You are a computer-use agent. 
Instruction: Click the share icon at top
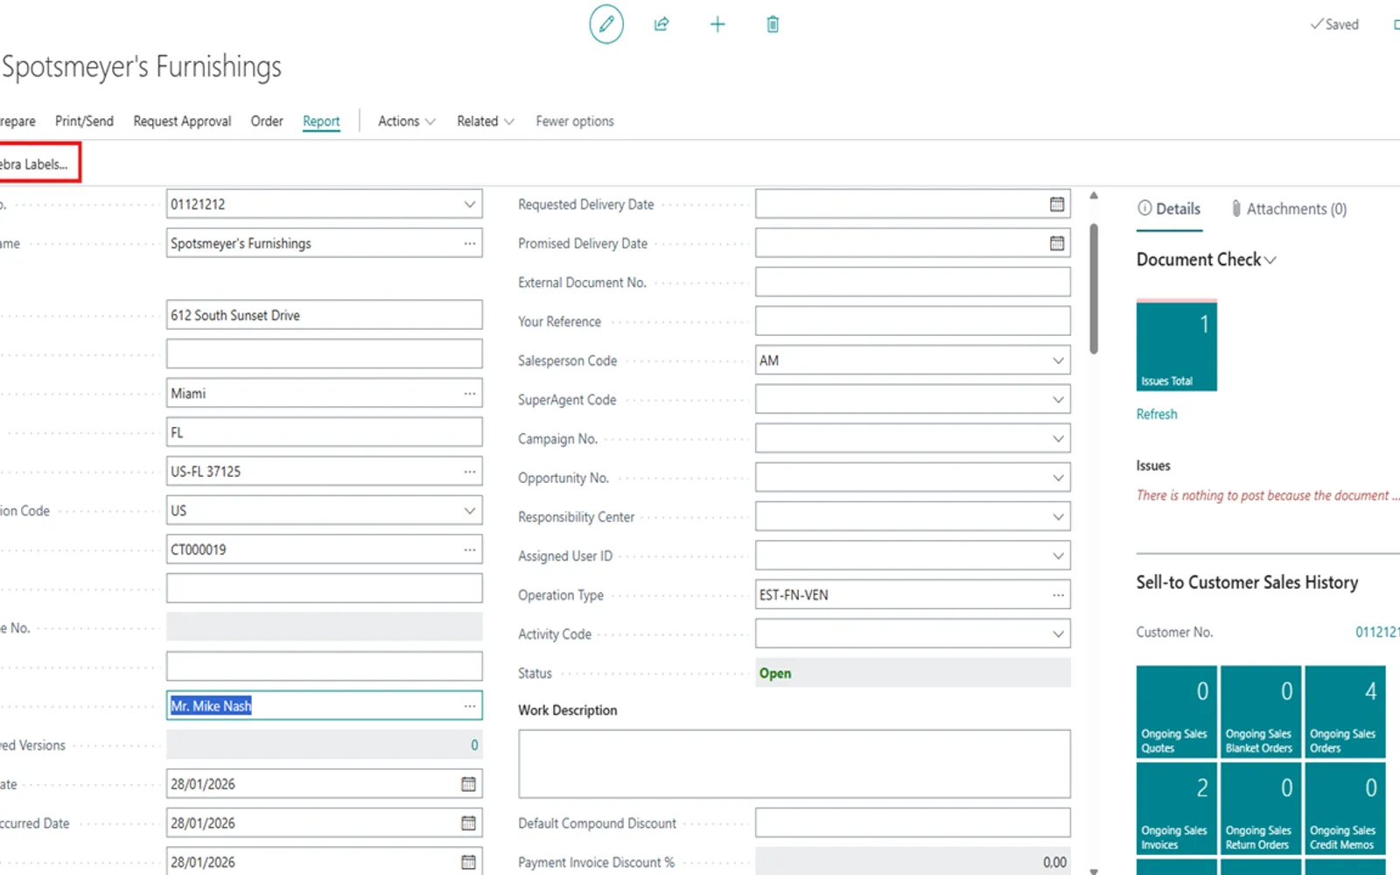[661, 24]
